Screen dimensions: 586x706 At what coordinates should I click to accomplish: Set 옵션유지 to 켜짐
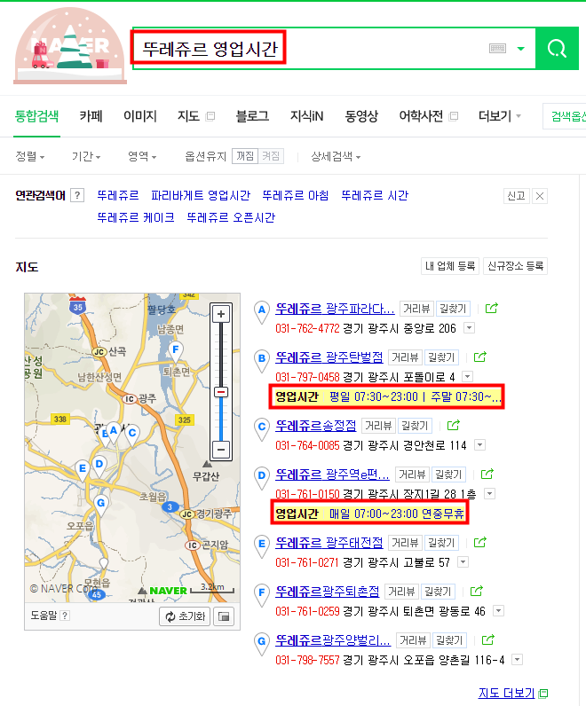coord(271,156)
